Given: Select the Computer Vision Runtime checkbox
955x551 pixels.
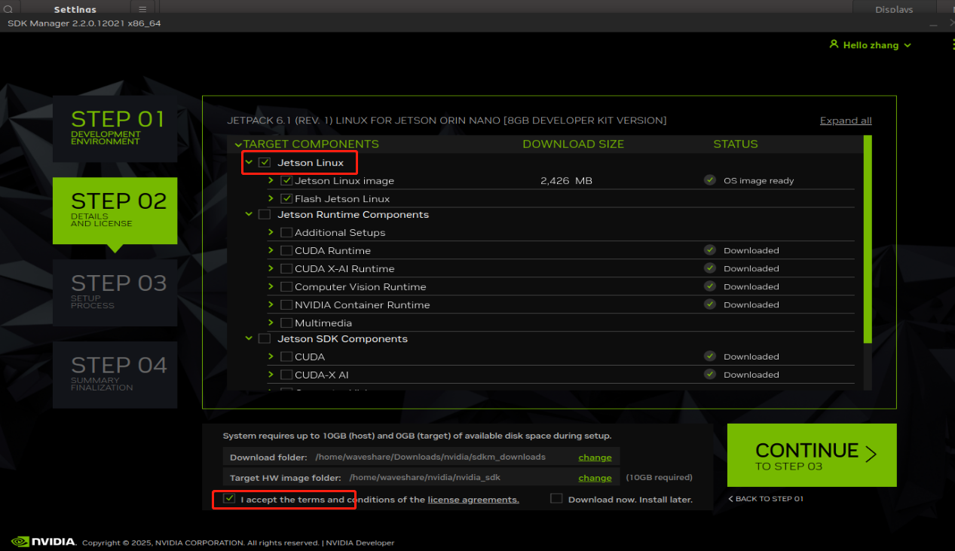Looking at the screenshot, I should tap(286, 287).
